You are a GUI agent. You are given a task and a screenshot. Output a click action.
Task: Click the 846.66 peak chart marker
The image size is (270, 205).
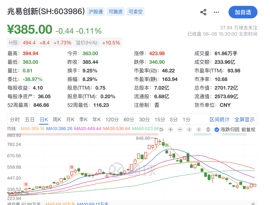(x=143, y=138)
